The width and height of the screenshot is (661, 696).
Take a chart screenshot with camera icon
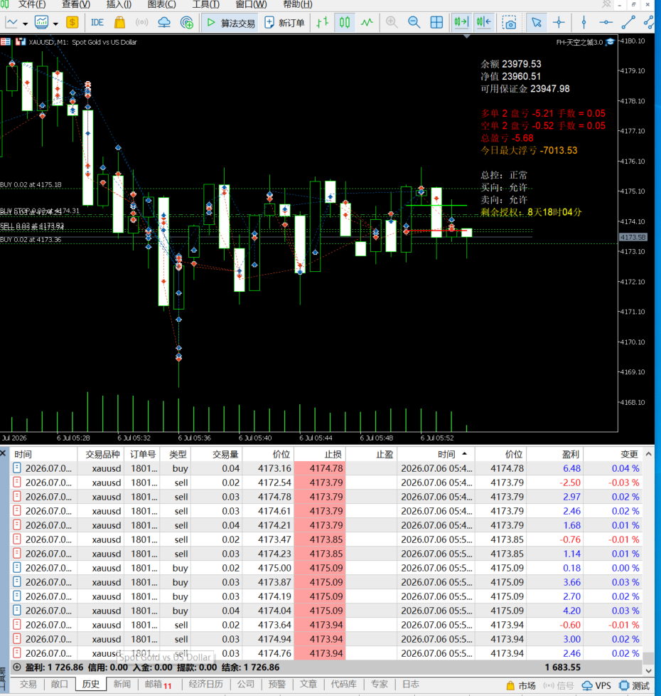[509, 22]
